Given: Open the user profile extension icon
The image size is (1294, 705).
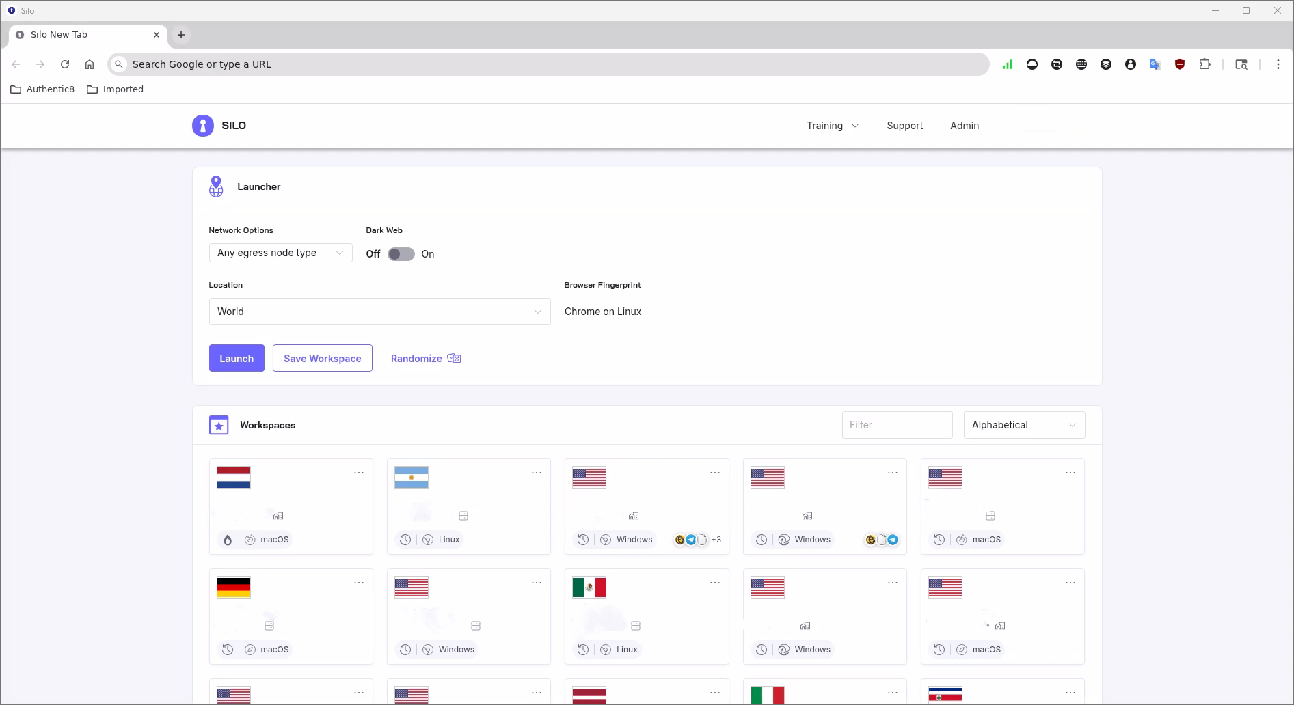Looking at the screenshot, I should click(x=1131, y=64).
